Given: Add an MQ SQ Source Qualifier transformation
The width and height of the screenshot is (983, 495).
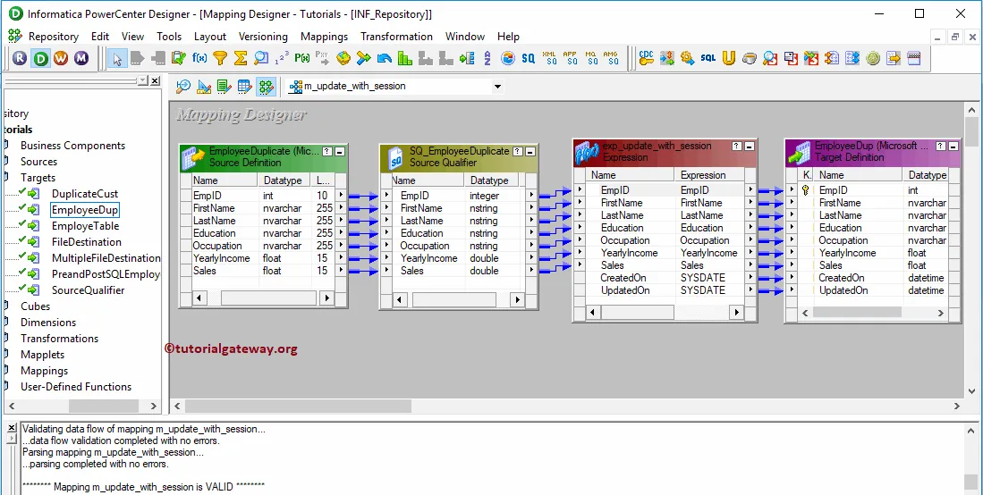Looking at the screenshot, I should pyautogui.click(x=591, y=59).
